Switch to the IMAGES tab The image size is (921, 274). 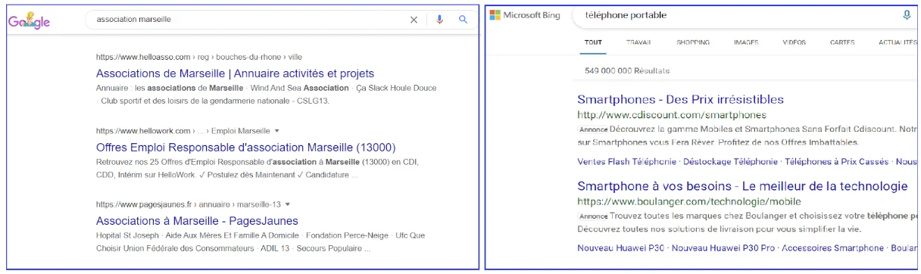(746, 42)
